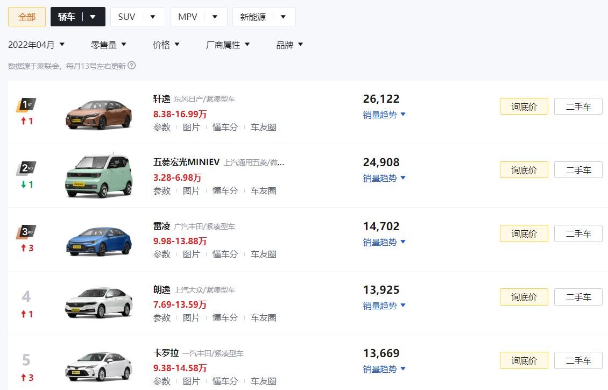
Task: Open the 零售量 filter dropdown
Action: (109, 45)
